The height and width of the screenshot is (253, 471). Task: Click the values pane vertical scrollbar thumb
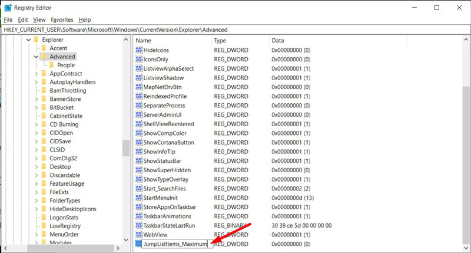[466, 165]
